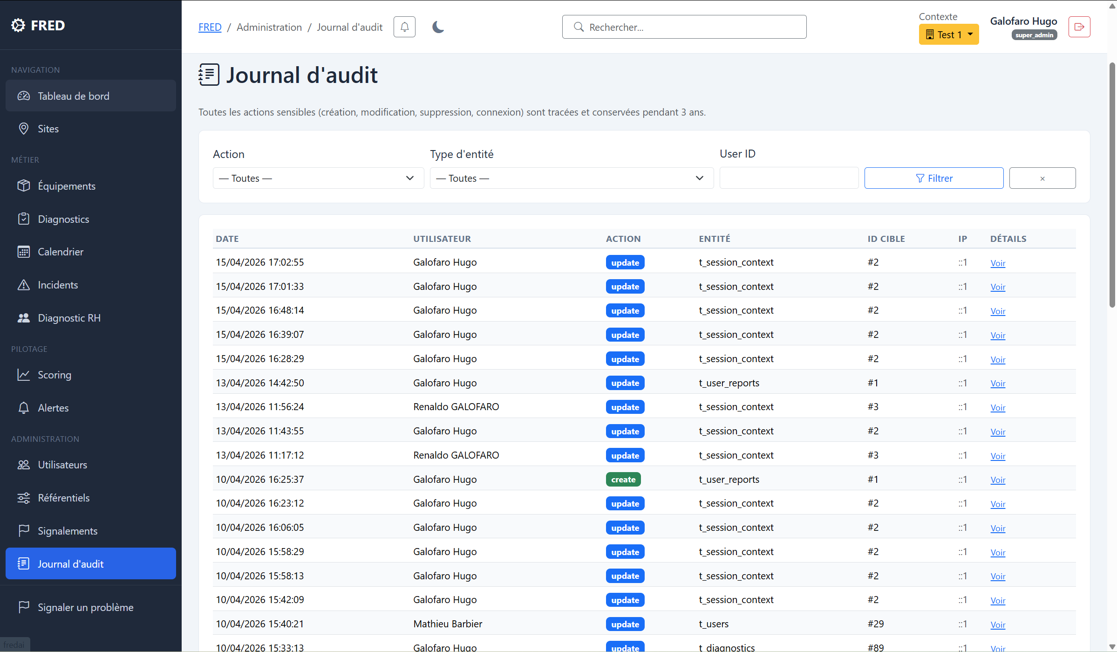
Task: Open Équipements from the sidebar
Action: pos(66,186)
